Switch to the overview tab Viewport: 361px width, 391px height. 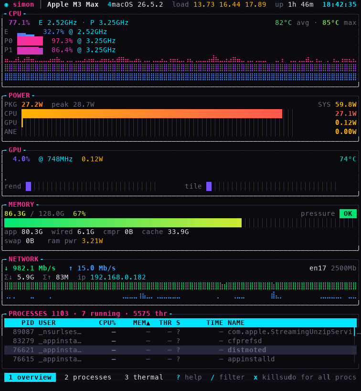pyautogui.click(x=30, y=377)
